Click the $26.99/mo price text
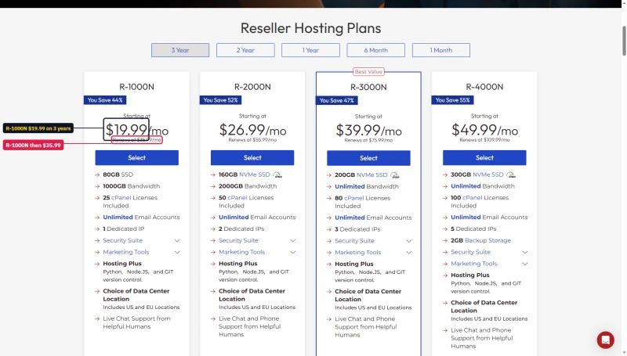 coord(252,130)
